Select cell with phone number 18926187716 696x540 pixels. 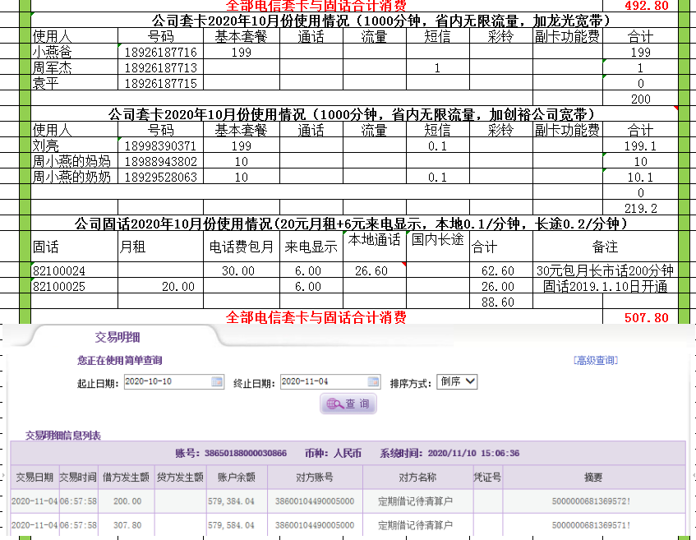[160, 53]
